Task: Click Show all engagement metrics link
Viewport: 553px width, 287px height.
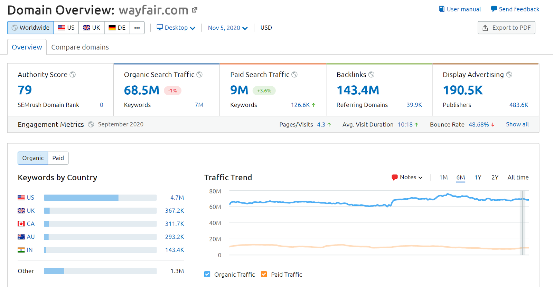Action: (x=517, y=124)
